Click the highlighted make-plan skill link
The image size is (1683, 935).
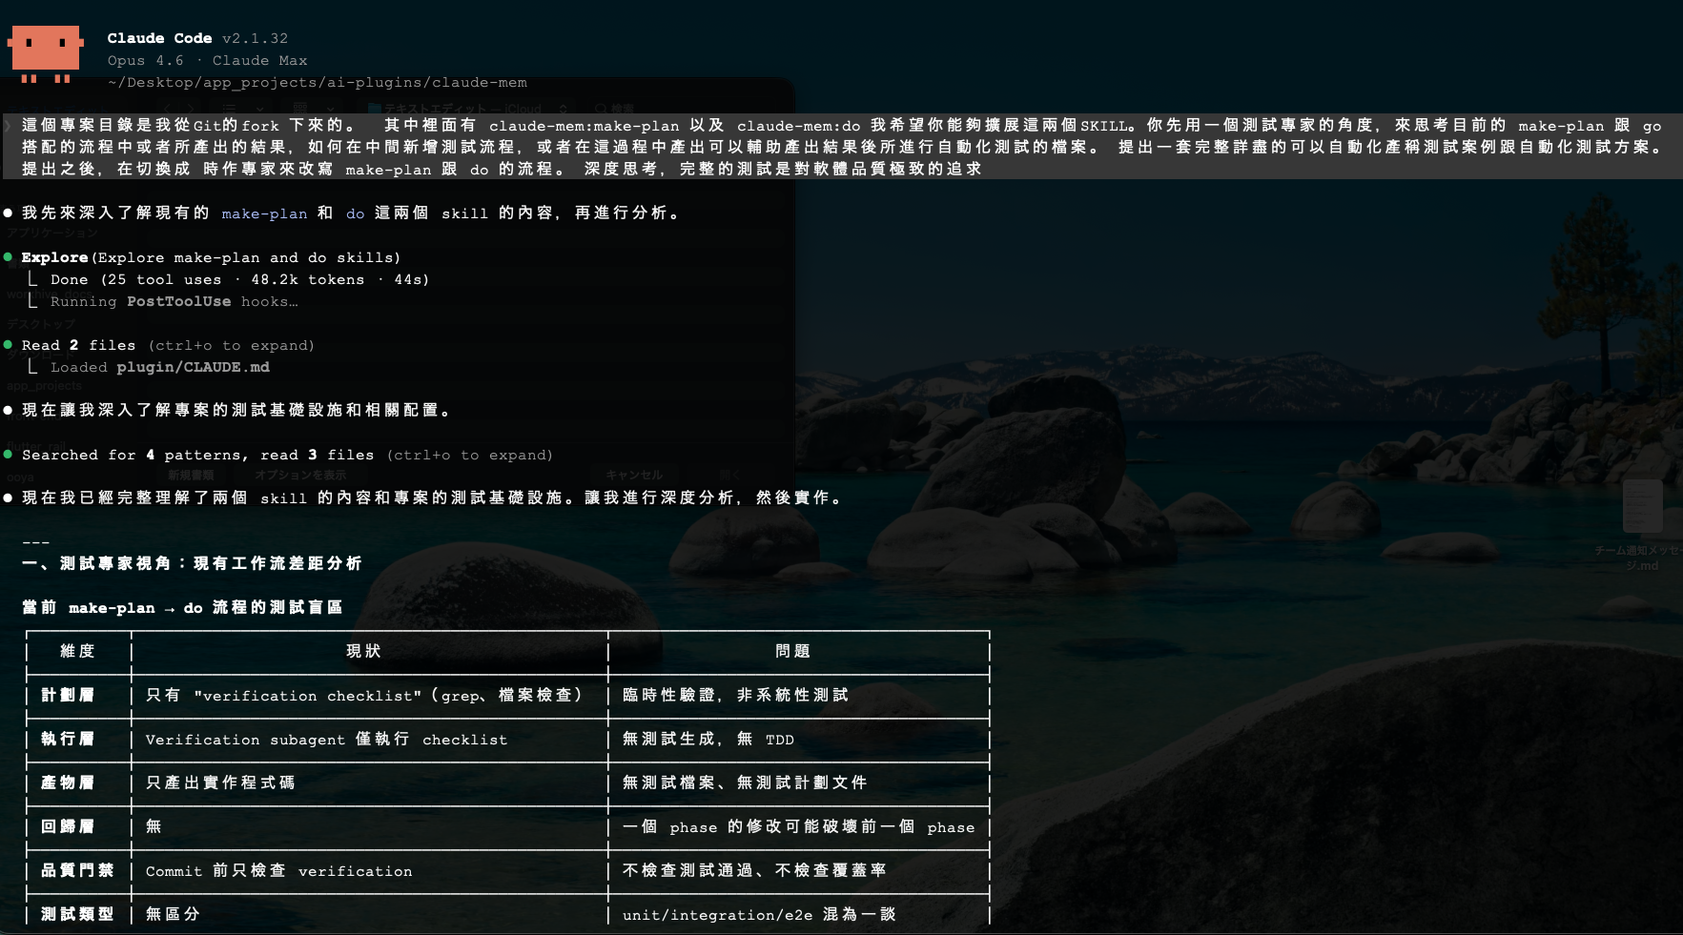coord(264,213)
